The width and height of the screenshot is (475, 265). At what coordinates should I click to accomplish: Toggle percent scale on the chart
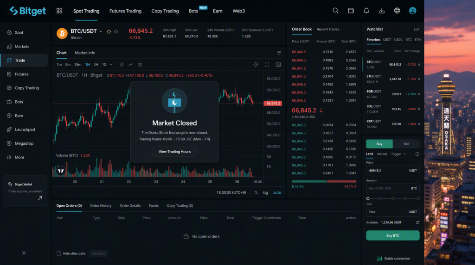coord(256,192)
